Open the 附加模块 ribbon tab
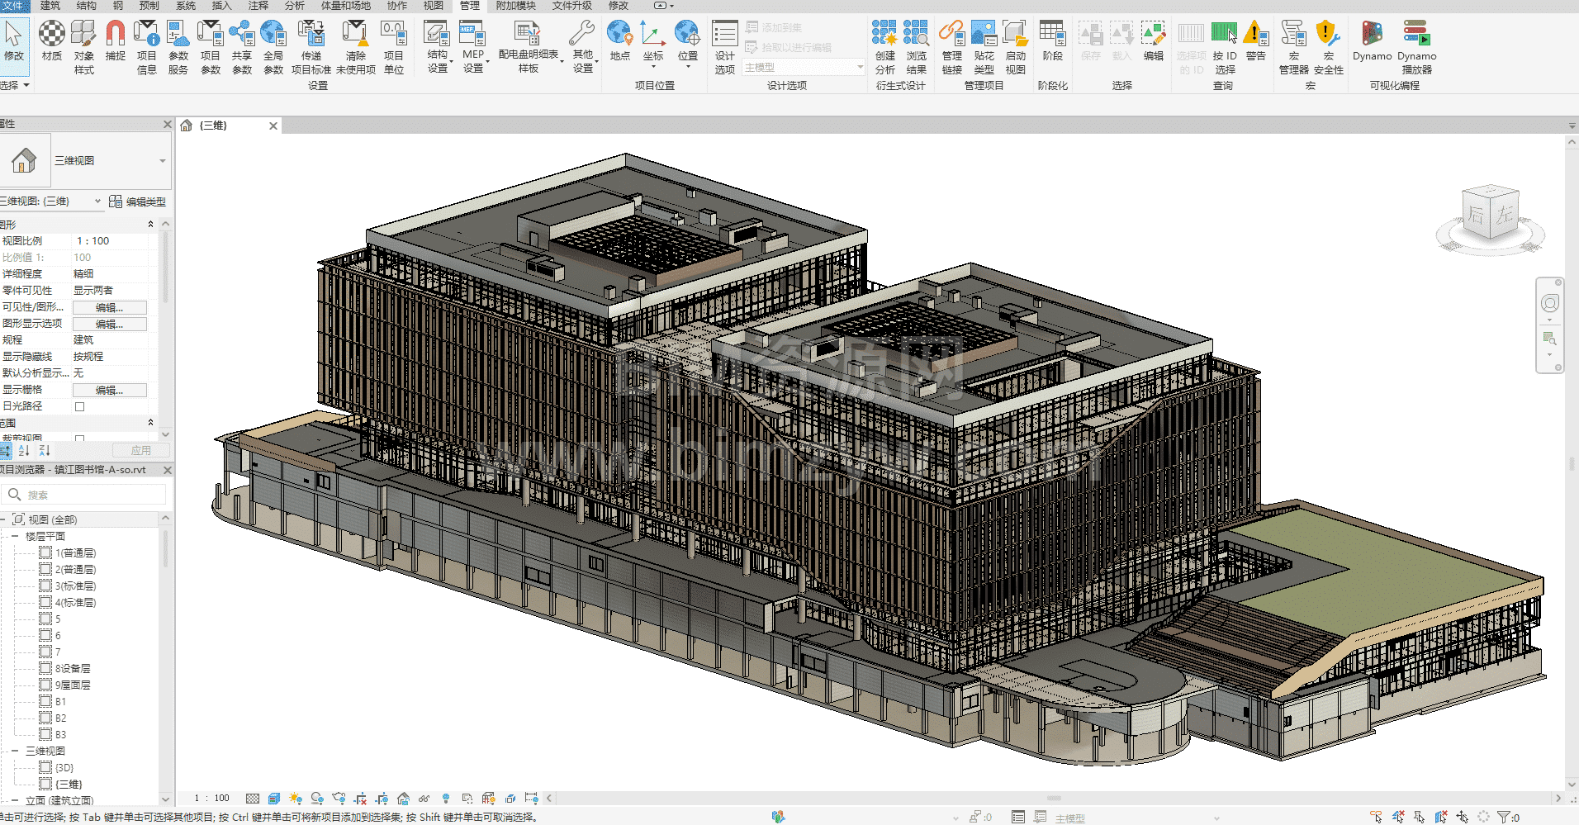Viewport: 1579px width, 825px height. point(516,6)
